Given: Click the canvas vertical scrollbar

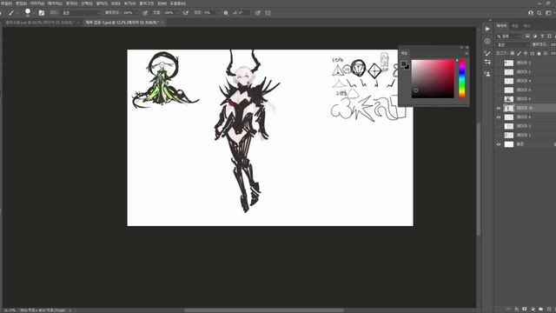Looking at the screenshot, I should coord(479,178).
